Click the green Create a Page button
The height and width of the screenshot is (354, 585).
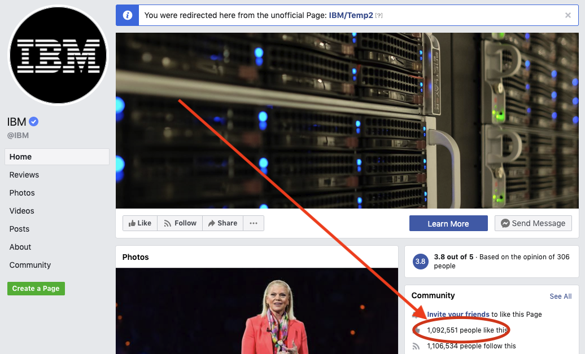(36, 289)
